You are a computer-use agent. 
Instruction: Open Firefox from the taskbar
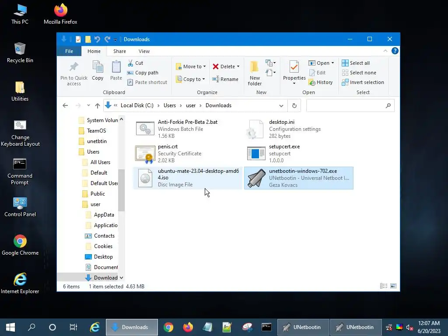tap(188, 327)
